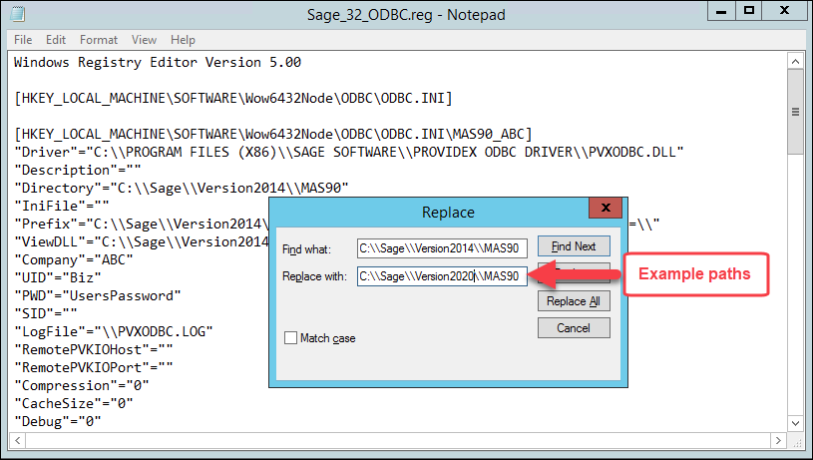Click the "PWD"="UsersPassword" line
This screenshot has height=460, width=813.
98,296
